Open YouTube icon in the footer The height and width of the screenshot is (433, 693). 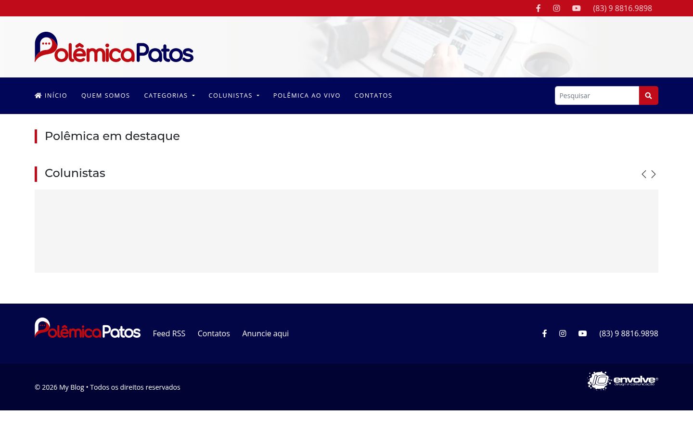pos(582,333)
